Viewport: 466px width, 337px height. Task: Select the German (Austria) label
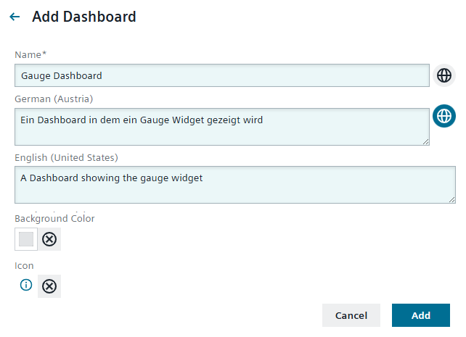[x=54, y=99]
